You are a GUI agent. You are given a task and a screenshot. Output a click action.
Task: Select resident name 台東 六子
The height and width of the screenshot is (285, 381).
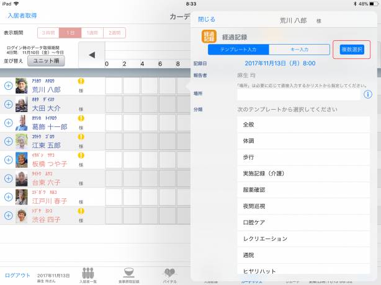(46, 182)
